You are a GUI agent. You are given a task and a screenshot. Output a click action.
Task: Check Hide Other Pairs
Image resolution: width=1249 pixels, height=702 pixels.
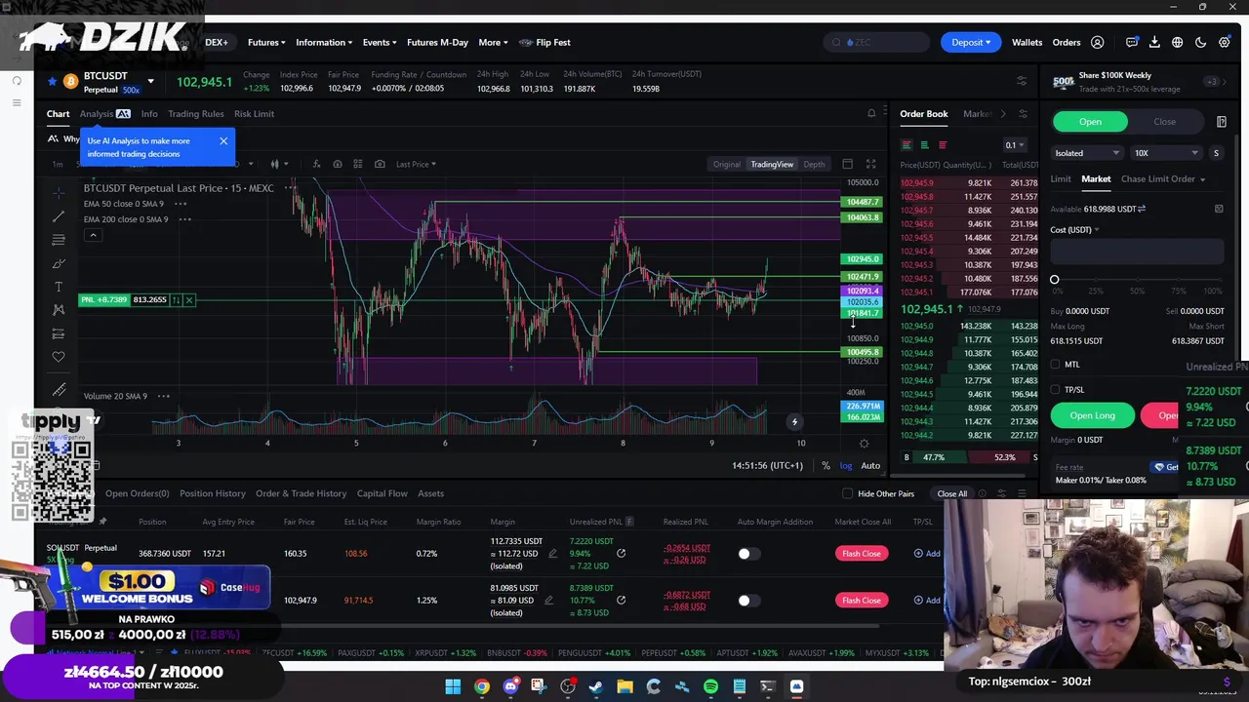847,493
